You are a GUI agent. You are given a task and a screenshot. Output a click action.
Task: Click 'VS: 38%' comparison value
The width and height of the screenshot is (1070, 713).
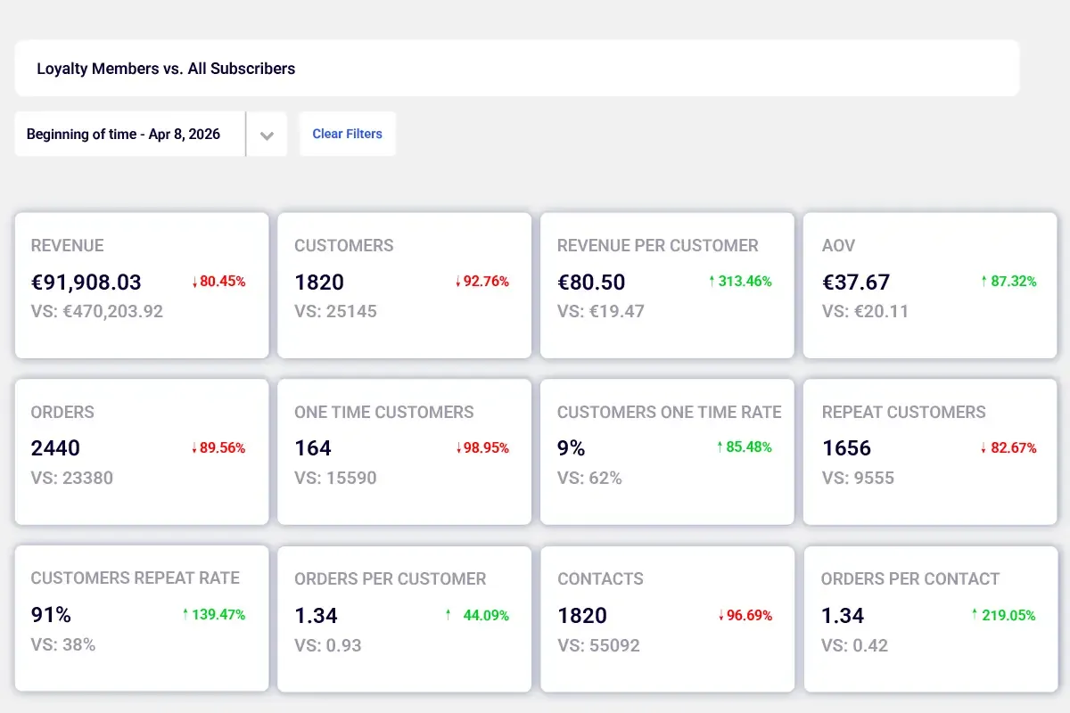[63, 645]
